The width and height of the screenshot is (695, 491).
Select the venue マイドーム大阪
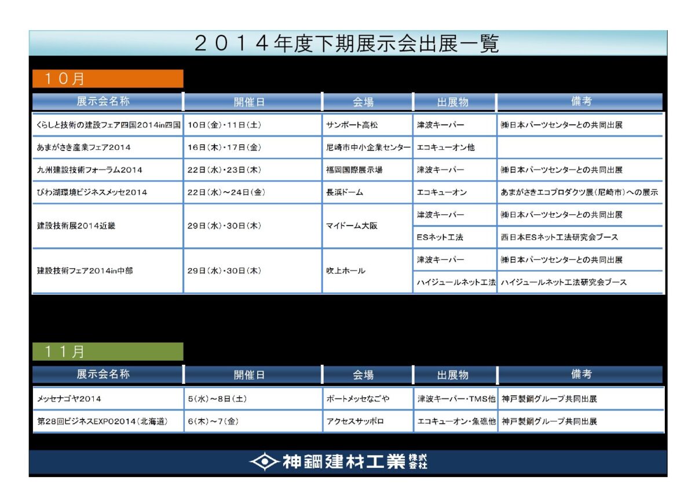(352, 226)
